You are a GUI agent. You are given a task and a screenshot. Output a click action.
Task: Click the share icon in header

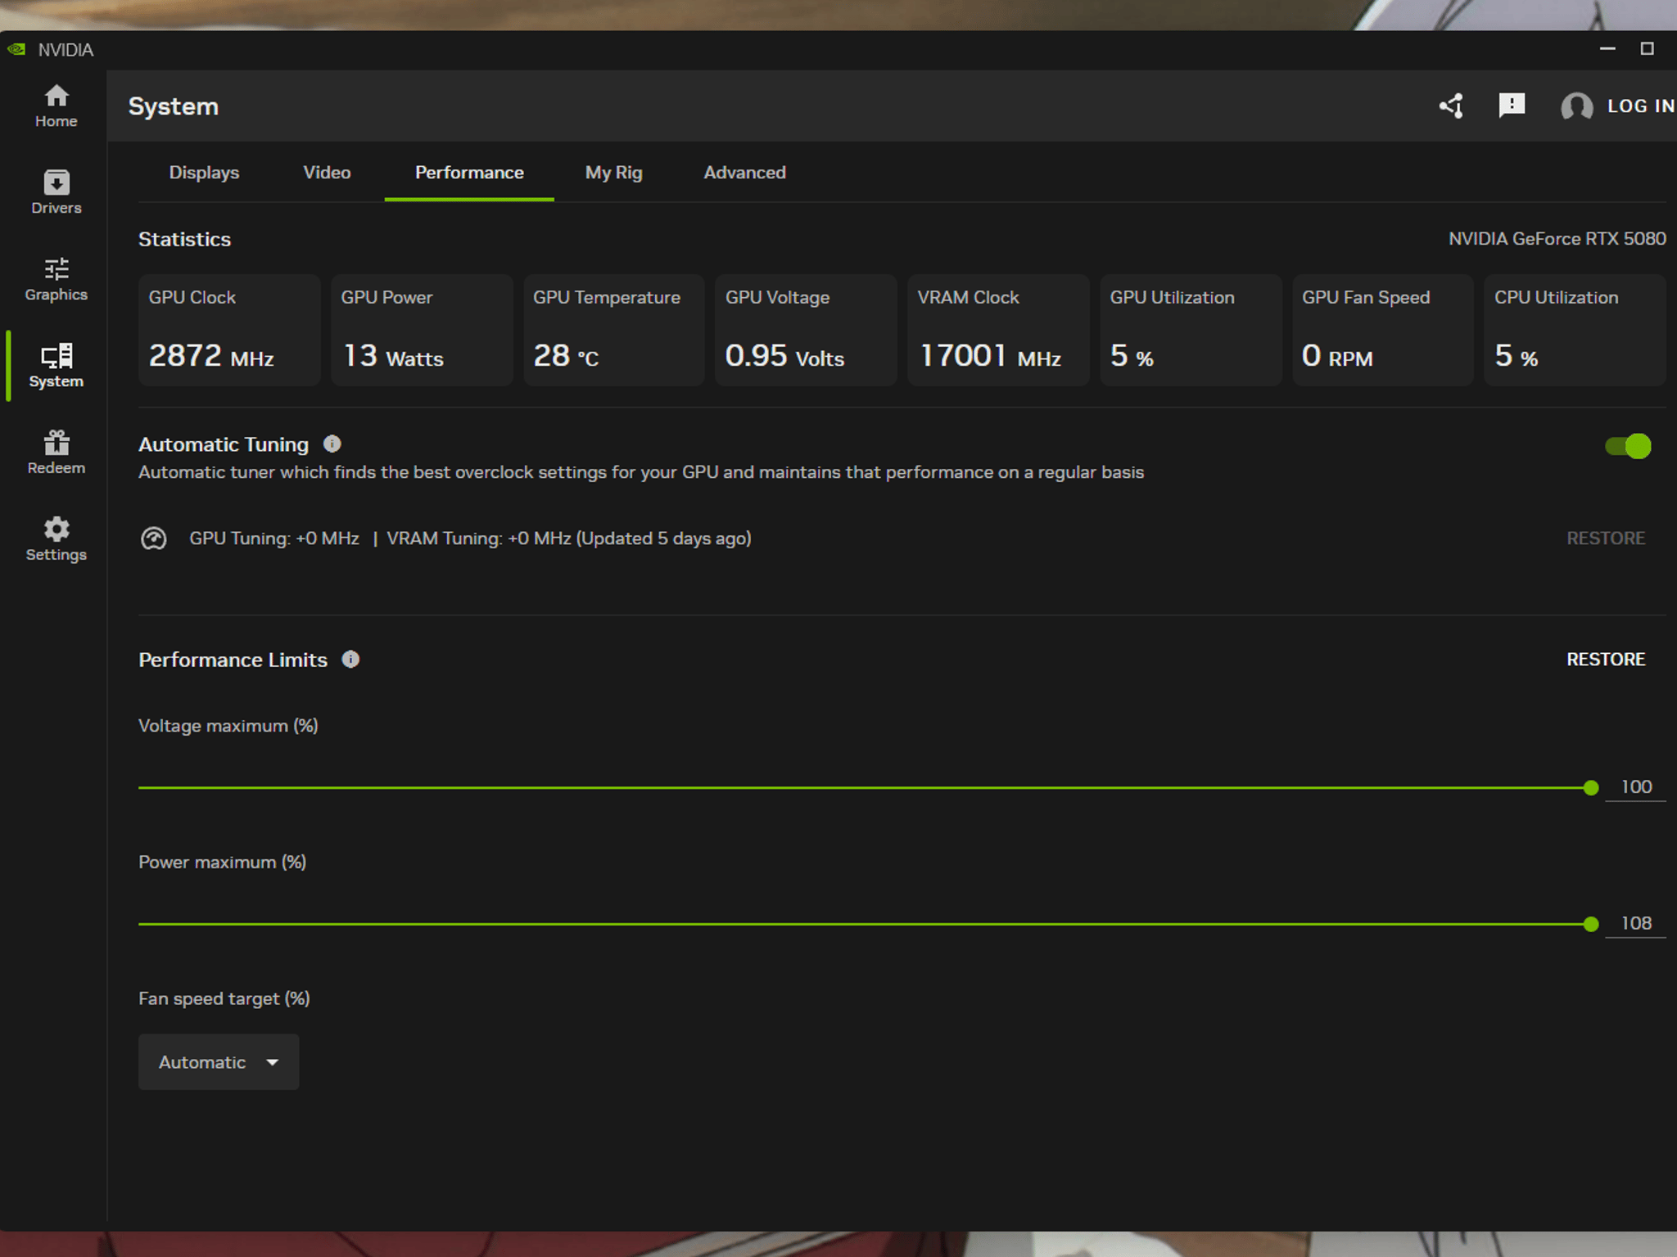click(1452, 106)
